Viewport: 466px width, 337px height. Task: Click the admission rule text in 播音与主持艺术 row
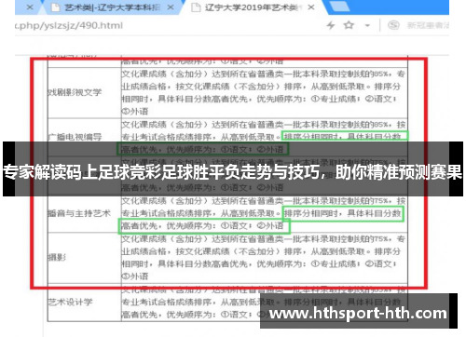coord(264,213)
